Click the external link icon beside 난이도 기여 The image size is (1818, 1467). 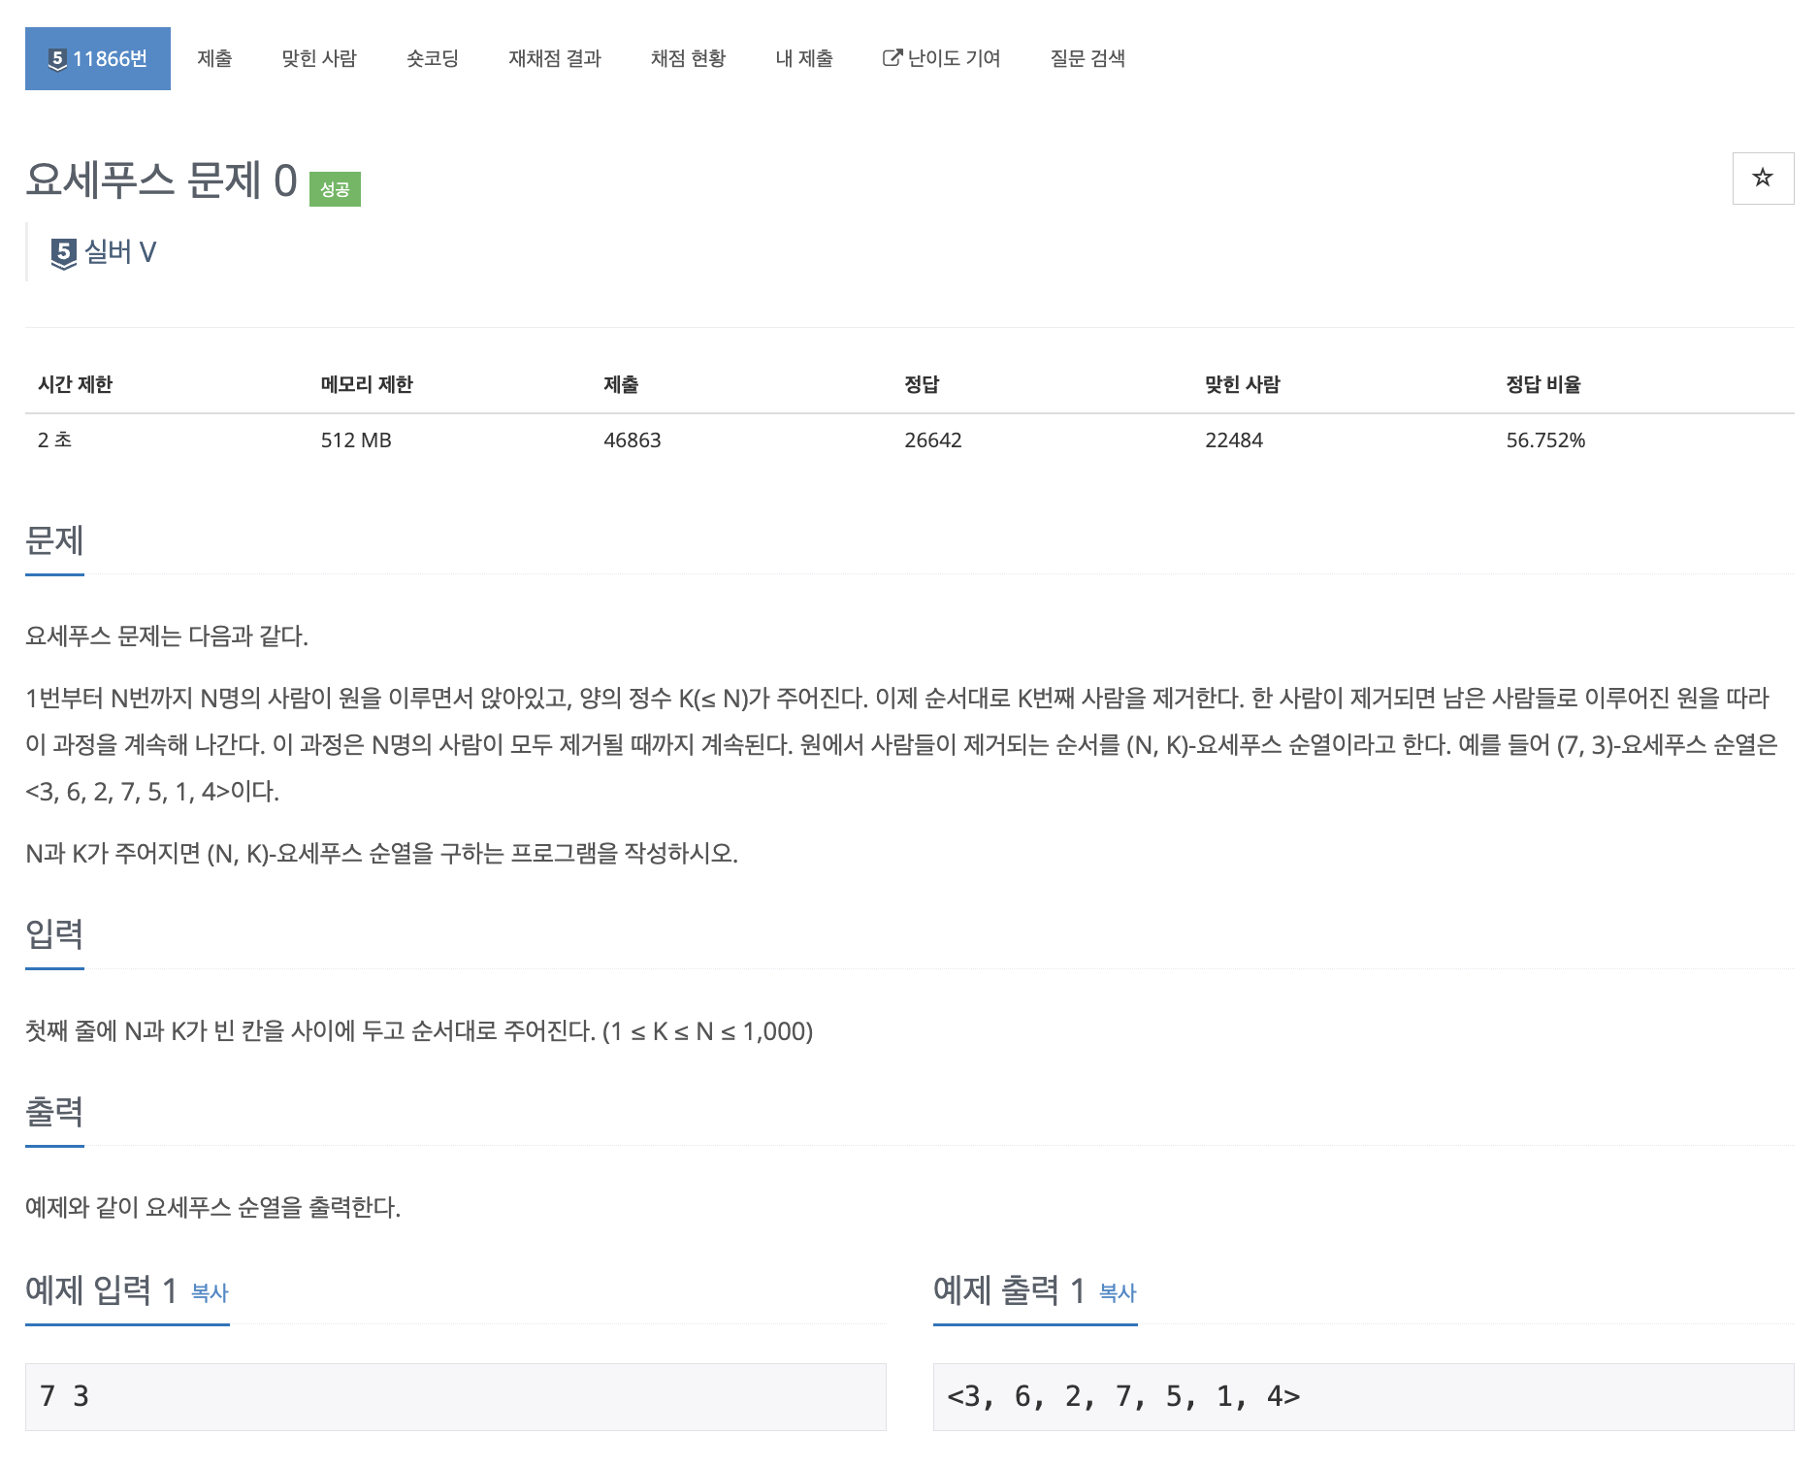pos(892,58)
